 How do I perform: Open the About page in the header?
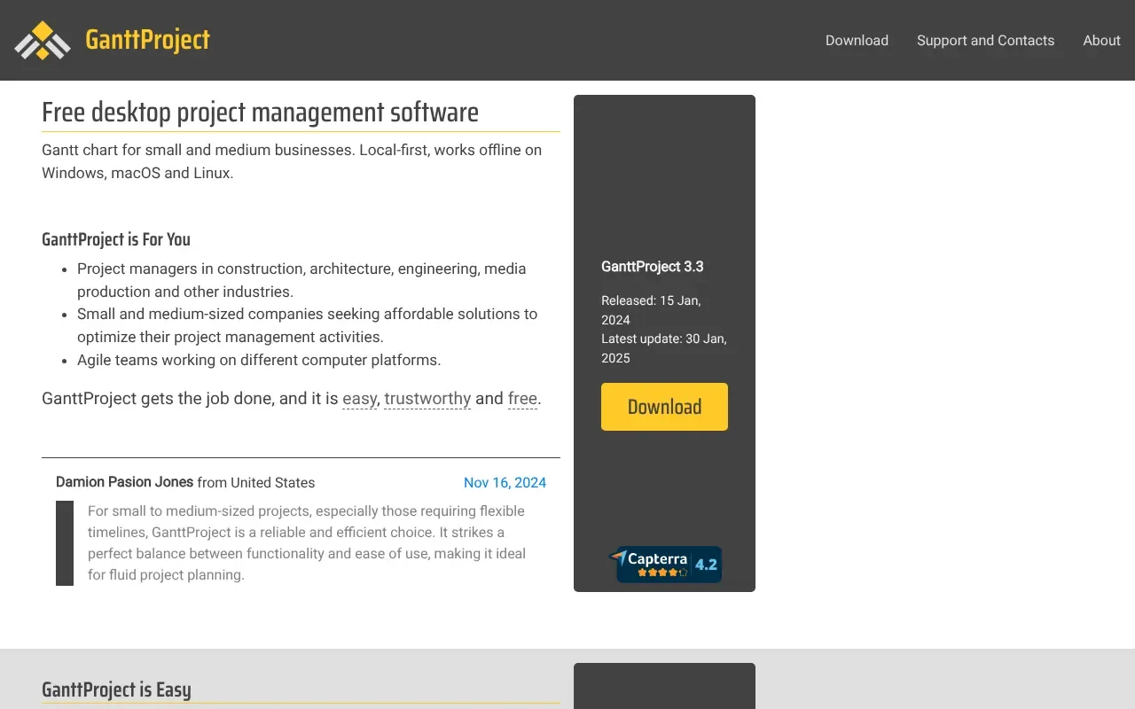(1101, 41)
